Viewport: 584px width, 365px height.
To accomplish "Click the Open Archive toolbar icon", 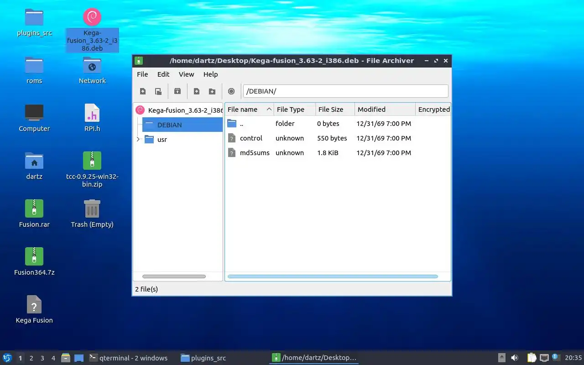I will click(158, 91).
